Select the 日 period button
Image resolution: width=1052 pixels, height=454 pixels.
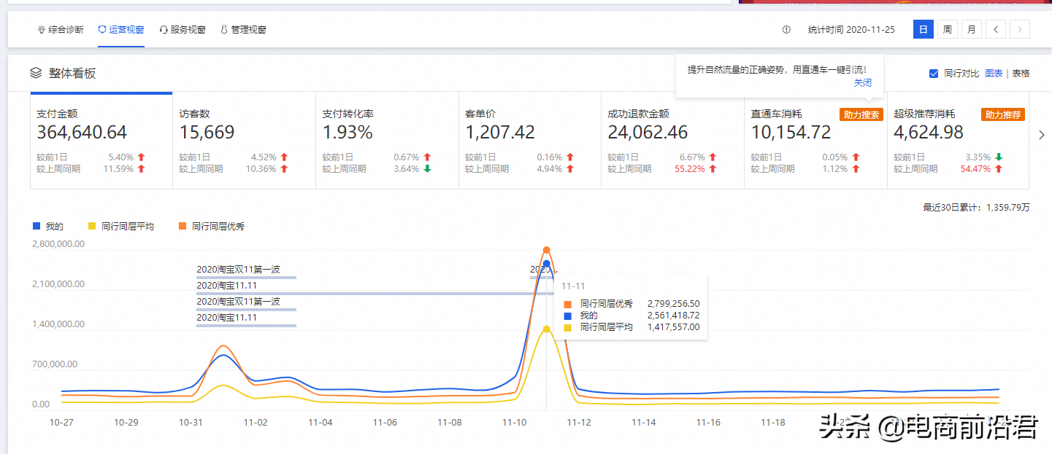pos(924,30)
